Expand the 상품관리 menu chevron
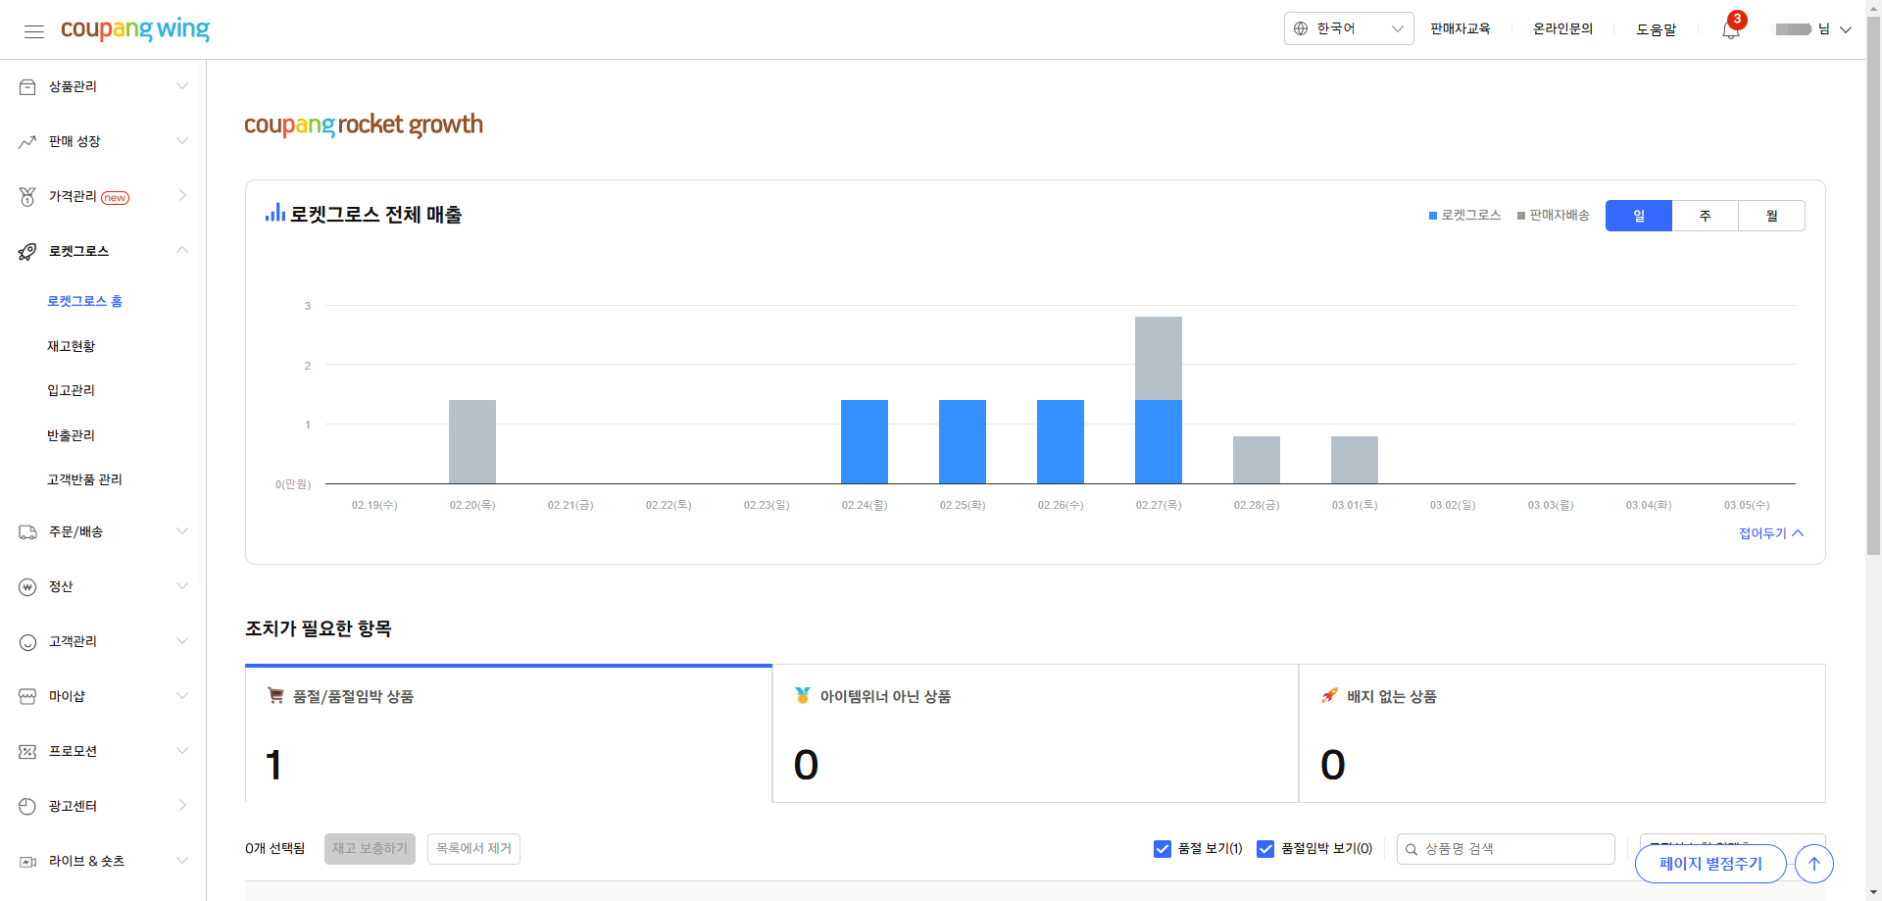 click(182, 86)
